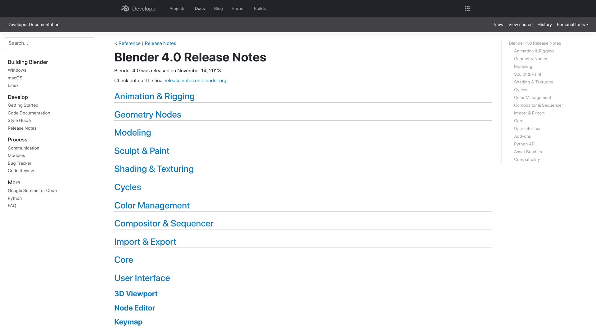Jump to Compositor & Sequencer in contents
Viewport: 596px width, 335px height.
tap(539, 105)
